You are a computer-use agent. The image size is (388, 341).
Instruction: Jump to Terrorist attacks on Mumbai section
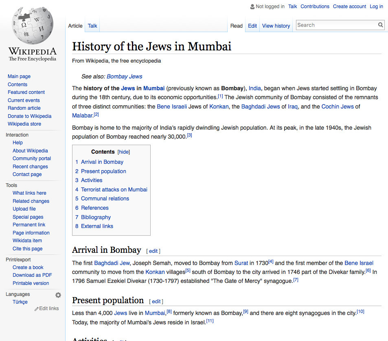pos(114,189)
